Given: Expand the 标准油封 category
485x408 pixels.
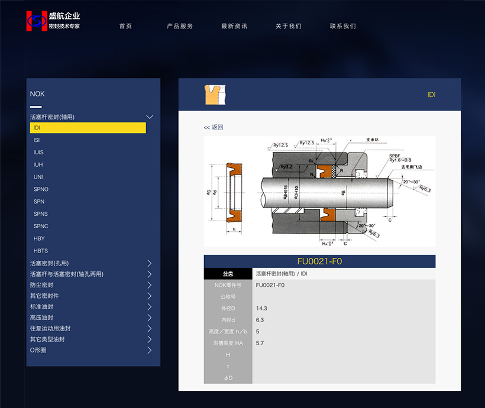Looking at the screenshot, I should click(x=150, y=307).
